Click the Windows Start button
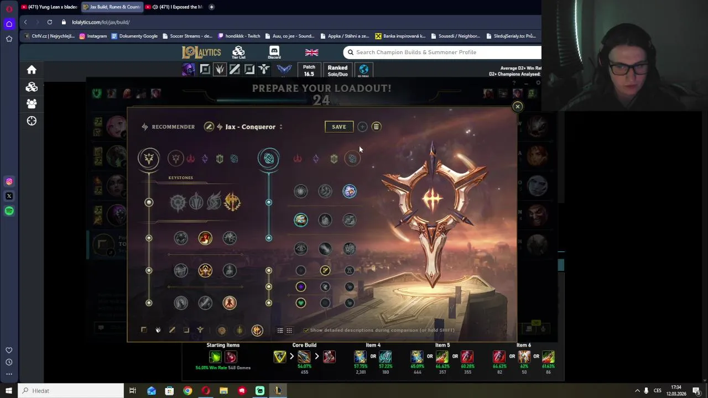 click(x=8, y=391)
